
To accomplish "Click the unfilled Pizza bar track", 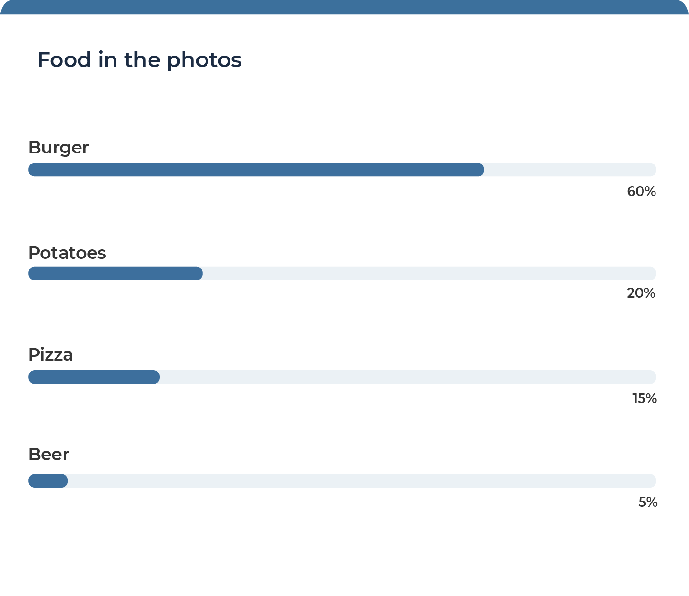I will [408, 377].
